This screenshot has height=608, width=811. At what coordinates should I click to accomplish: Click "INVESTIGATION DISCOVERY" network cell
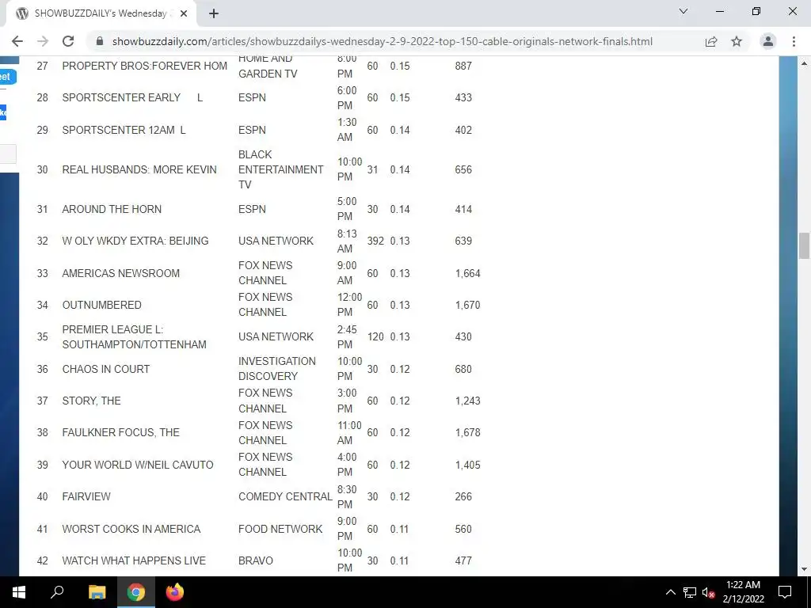pos(276,369)
